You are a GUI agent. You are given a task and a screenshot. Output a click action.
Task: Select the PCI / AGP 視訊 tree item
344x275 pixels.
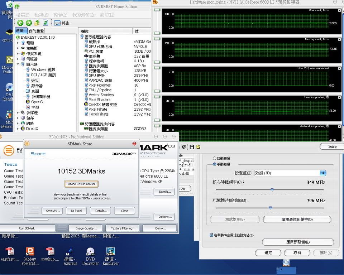[41, 75]
